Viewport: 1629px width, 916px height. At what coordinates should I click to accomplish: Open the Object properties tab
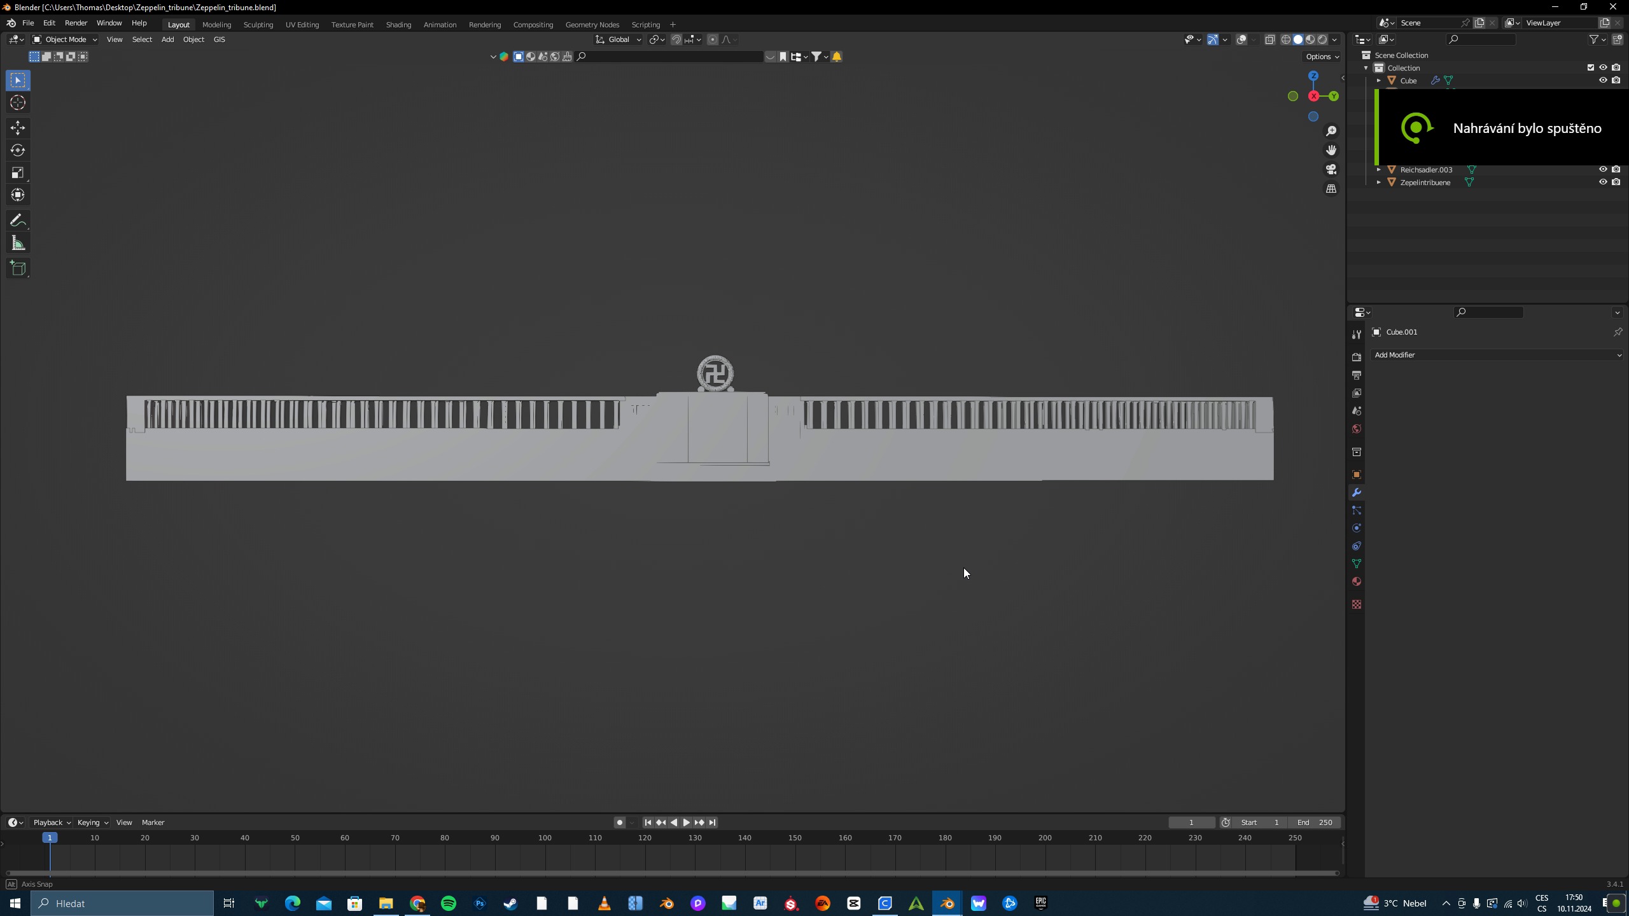tap(1357, 475)
